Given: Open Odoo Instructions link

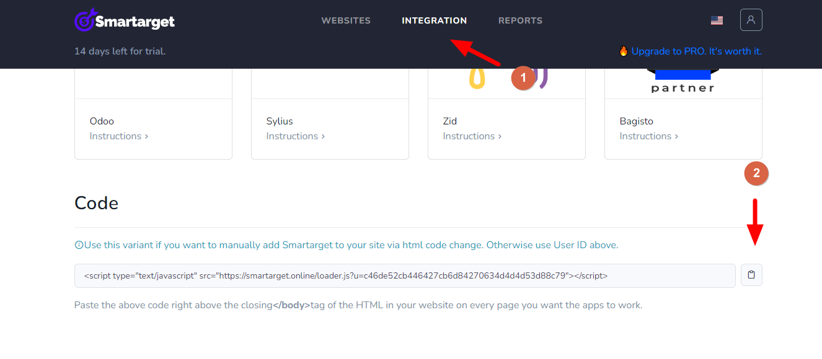Looking at the screenshot, I should click(119, 136).
